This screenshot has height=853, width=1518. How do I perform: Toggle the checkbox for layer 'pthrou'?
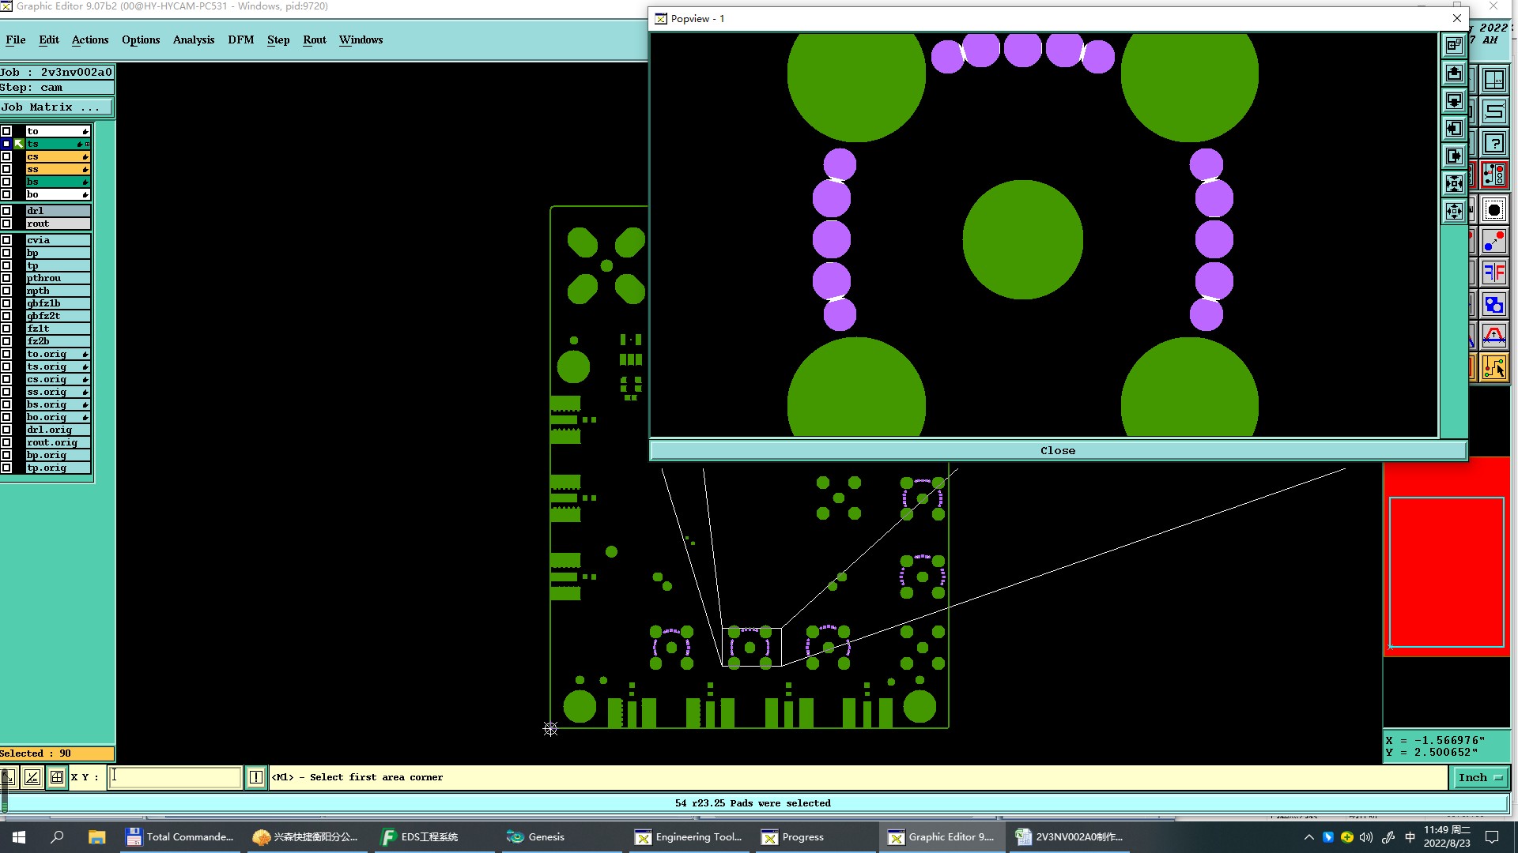click(x=6, y=278)
